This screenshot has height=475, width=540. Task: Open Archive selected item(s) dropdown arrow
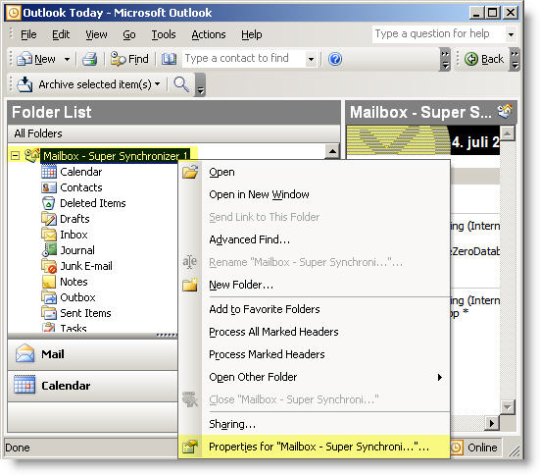[x=158, y=83]
